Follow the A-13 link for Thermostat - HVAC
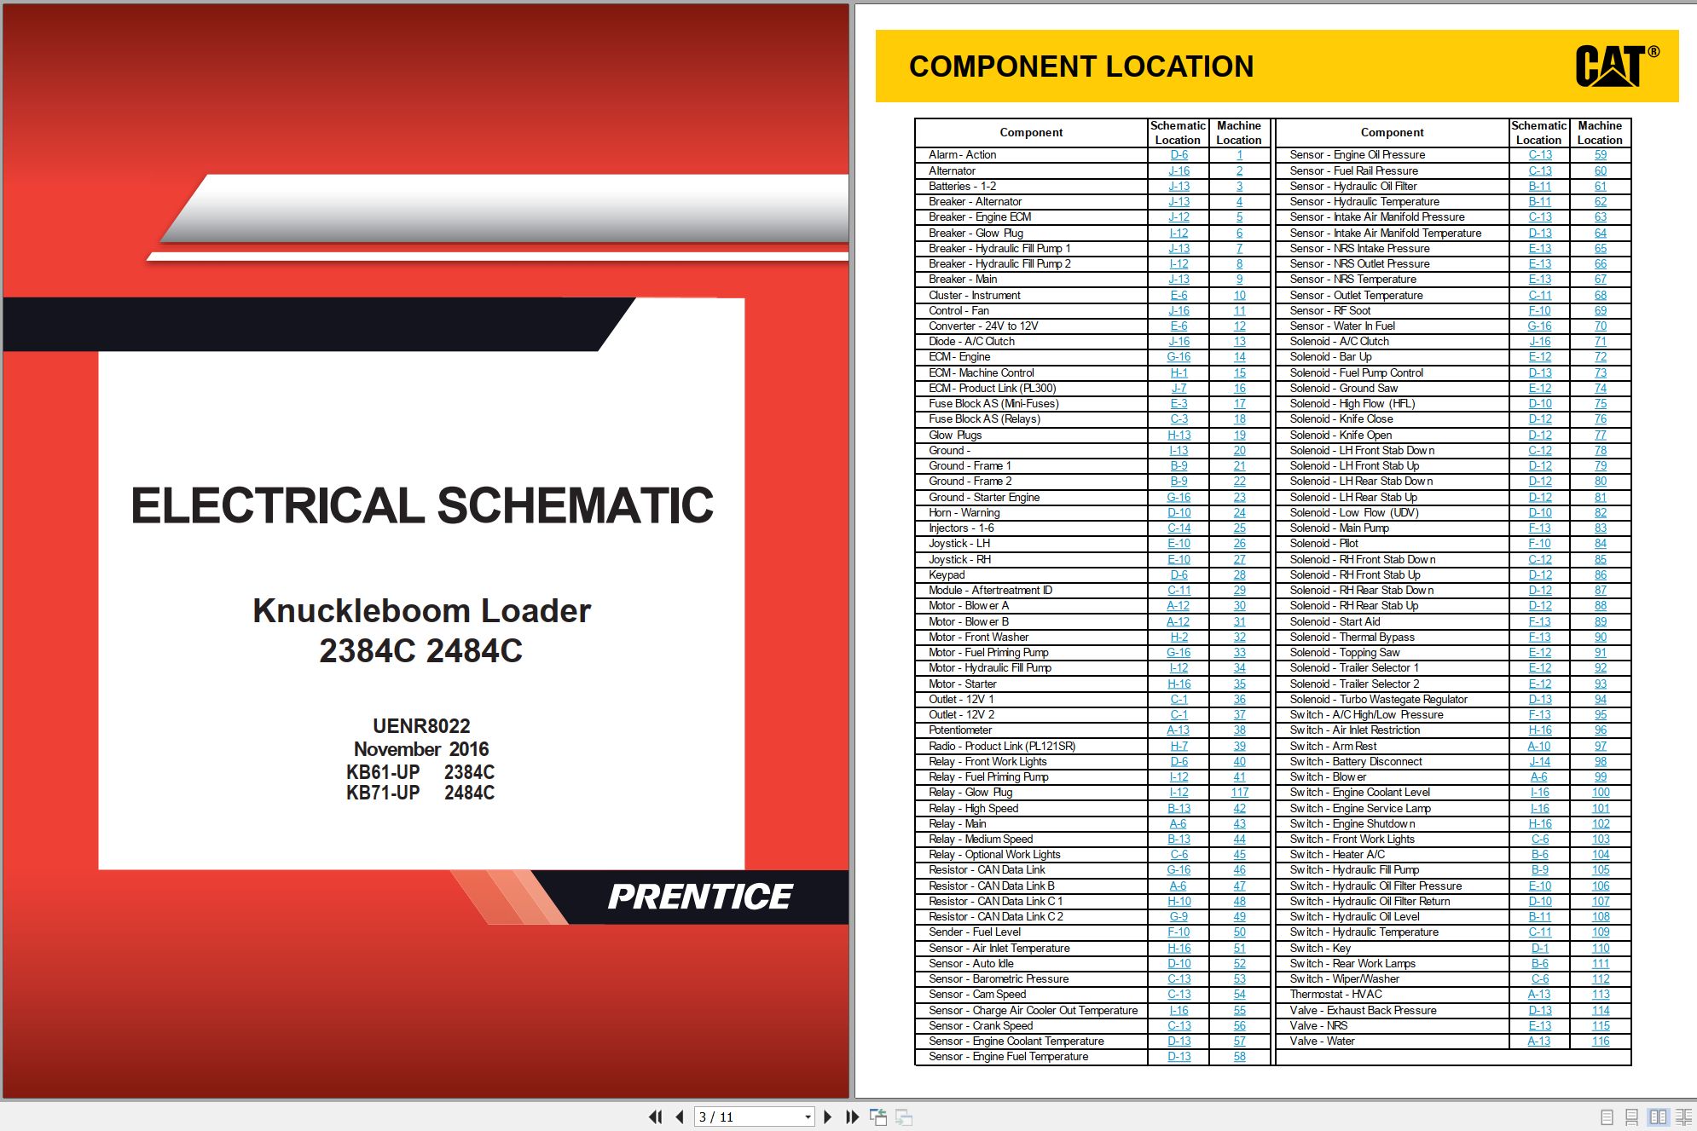The width and height of the screenshot is (1697, 1131). 1540,995
